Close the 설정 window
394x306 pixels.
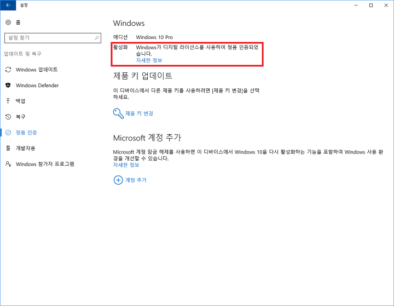point(386,5)
